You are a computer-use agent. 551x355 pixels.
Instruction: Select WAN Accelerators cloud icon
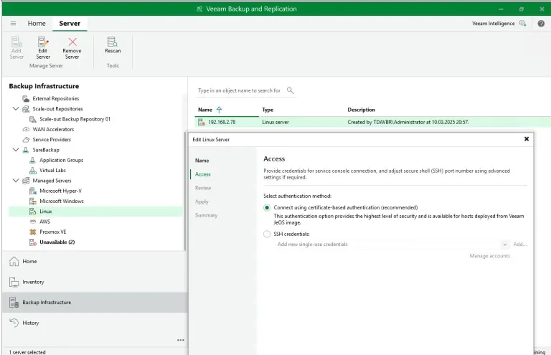26,129
